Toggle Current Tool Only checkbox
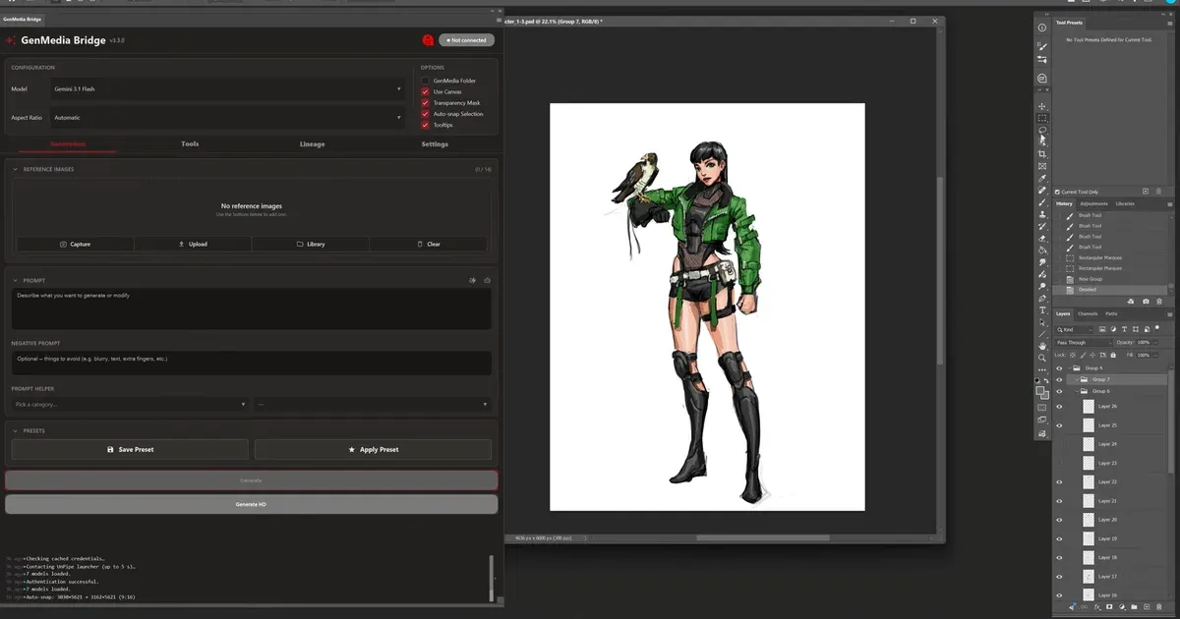The image size is (1180, 619). click(x=1057, y=192)
